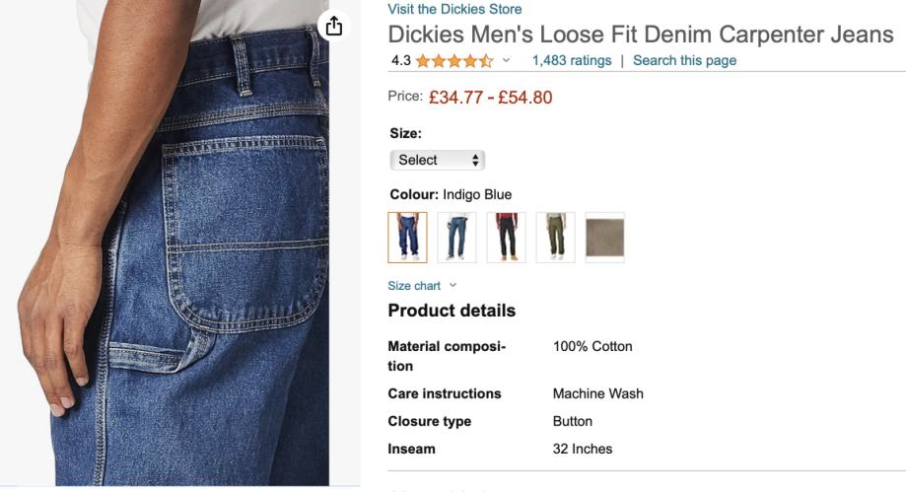The height and width of the screenshot is (492, 906).
Task: Select the Indigo Blue jeans swatch
Action: (407, 238)
